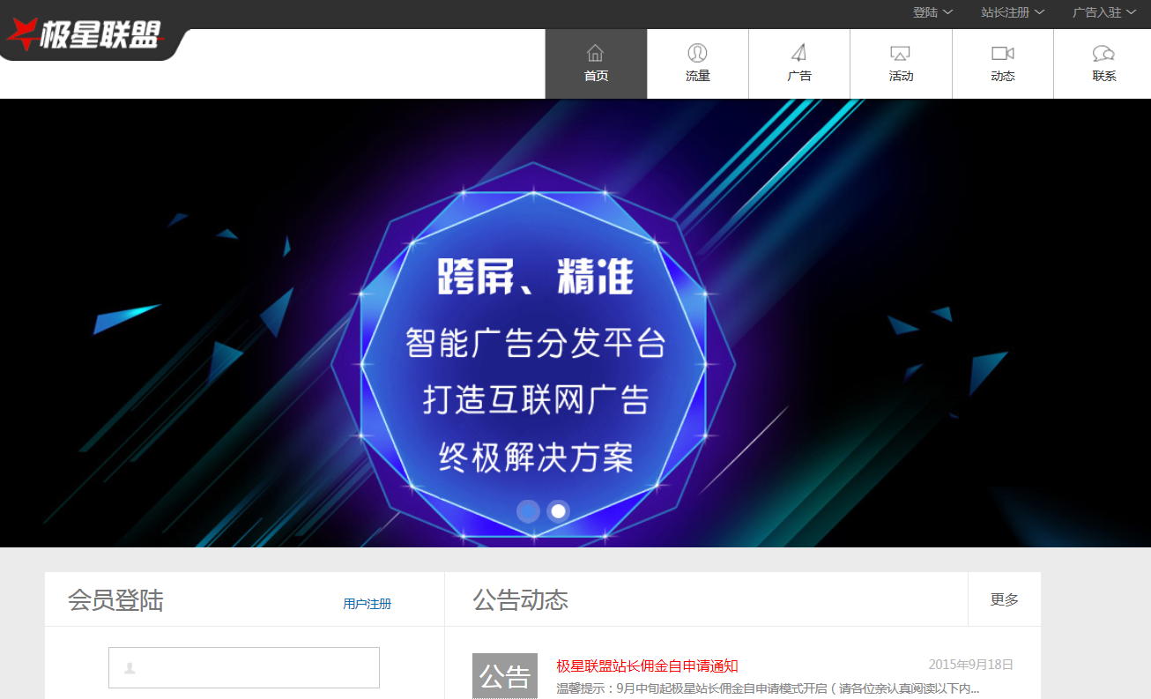Expand the 登陆 dropdown in top bar

coord(932,12)
